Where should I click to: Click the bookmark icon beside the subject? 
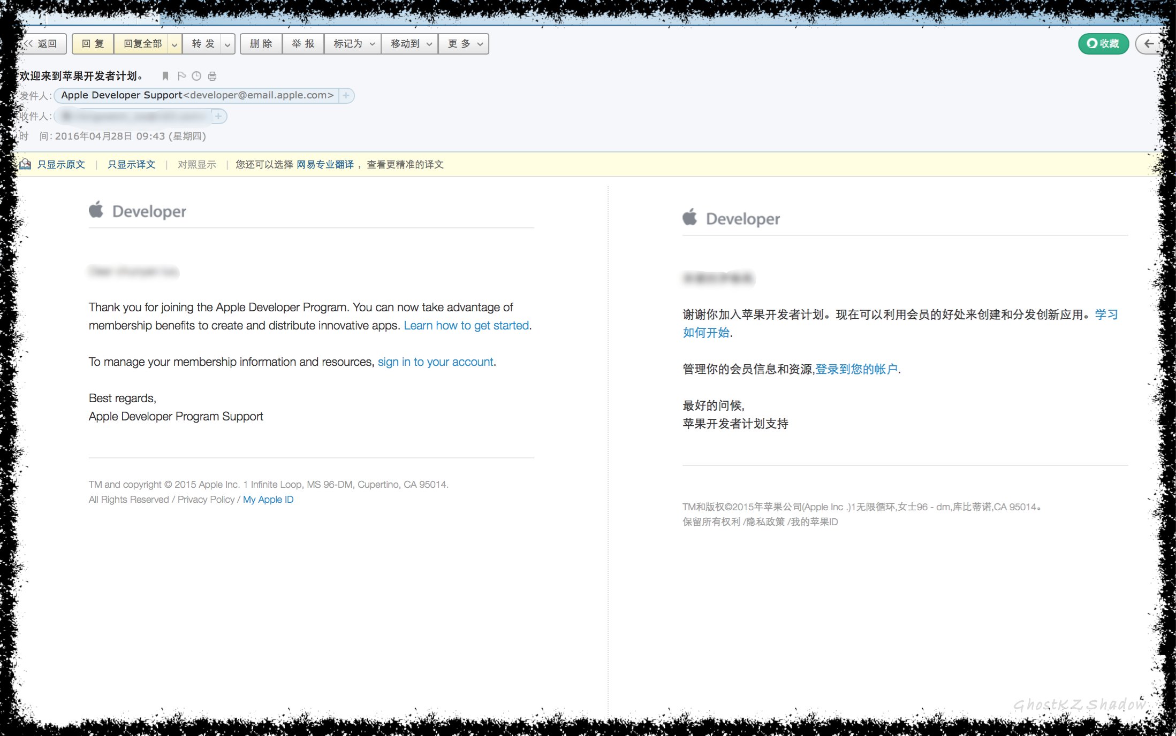point(165,76)
